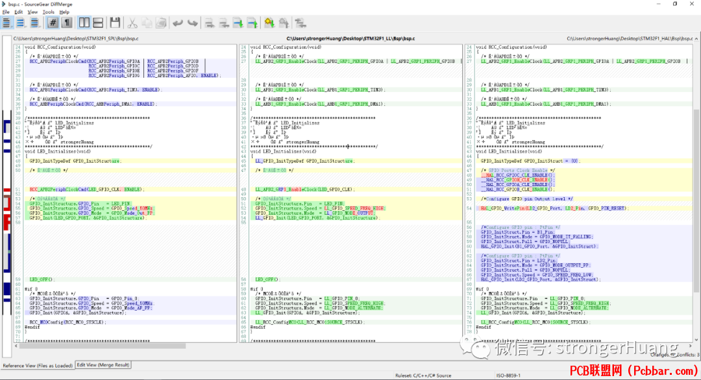The width and height of the screenshot is (701, 380).
Task: Click RCC_APB2PeriphClockCmd(LED_GPIO_CLK, ENABLE) line in left pane
Action: [x=87, y=189]
